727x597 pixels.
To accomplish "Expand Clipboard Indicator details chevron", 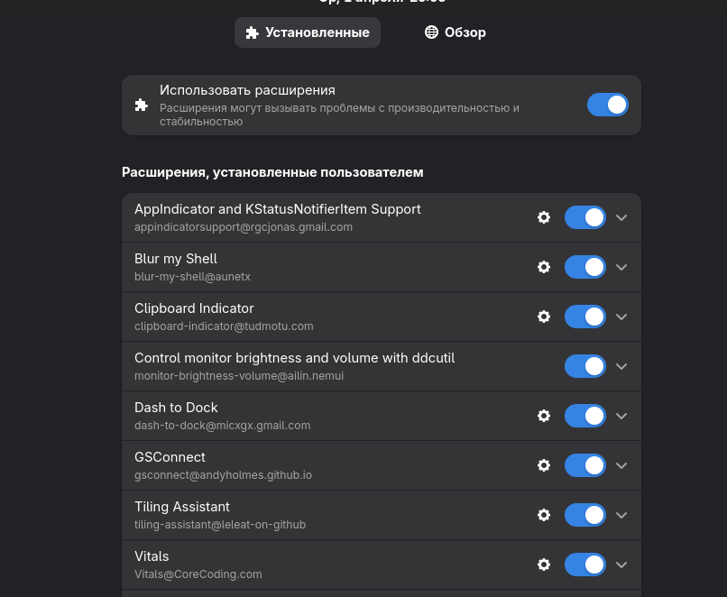I will tap(621, 317).
